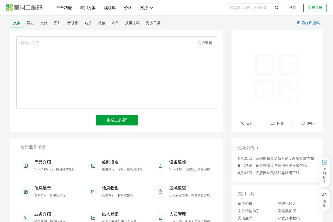The height and width of the screenshot is (222, 333).
Task: Open 6月25日 活码编辑器 announcement
Action: [x=276, y=158]
